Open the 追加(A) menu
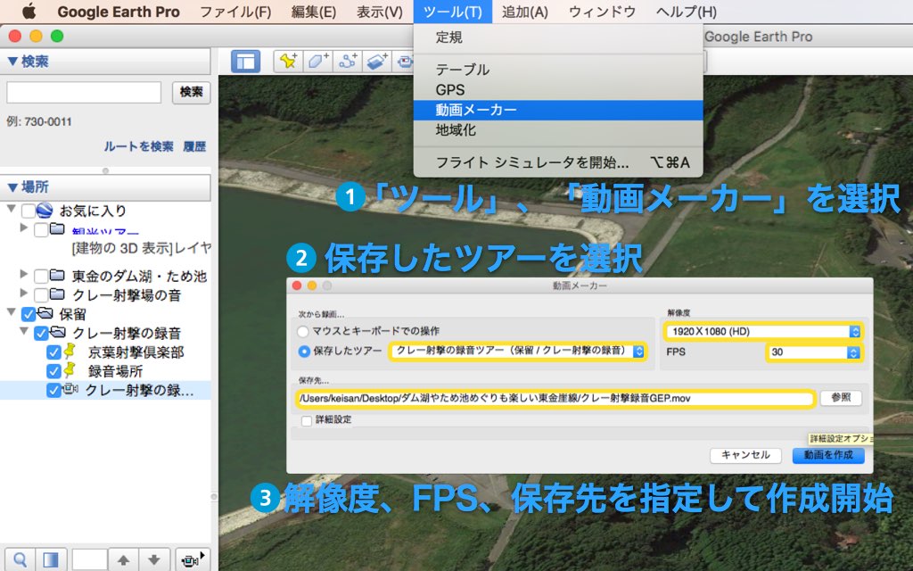 [x=524, y=12]
